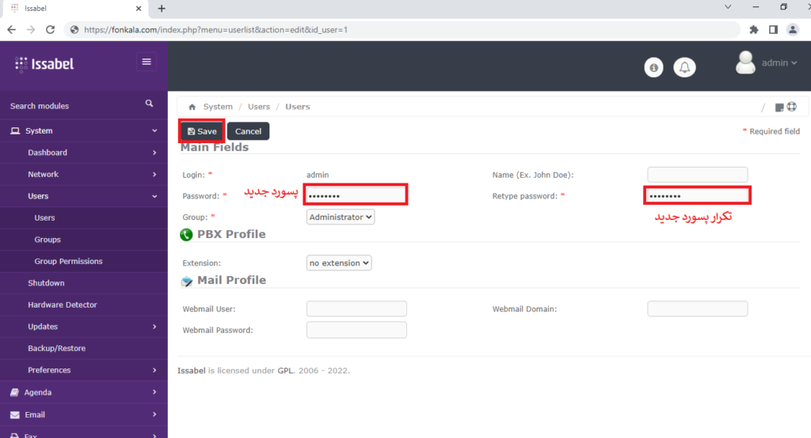
Task: Click the Webmail User input field
Action: [356, 309]
